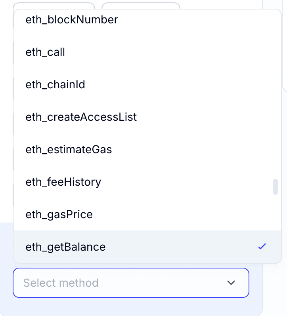Click the method list scrollbar thumb

(275, 187)
